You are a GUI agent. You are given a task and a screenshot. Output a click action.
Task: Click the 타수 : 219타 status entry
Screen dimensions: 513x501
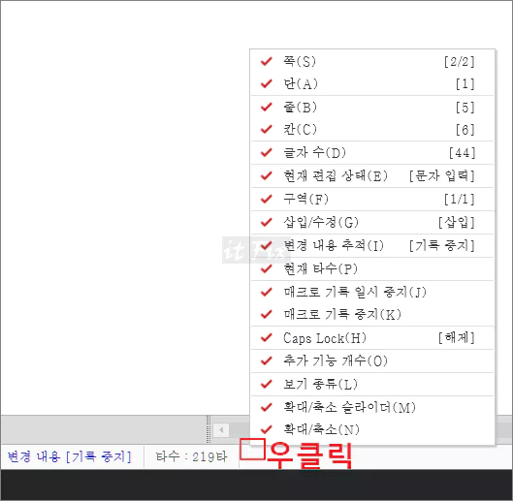click(x=191, y=456)
